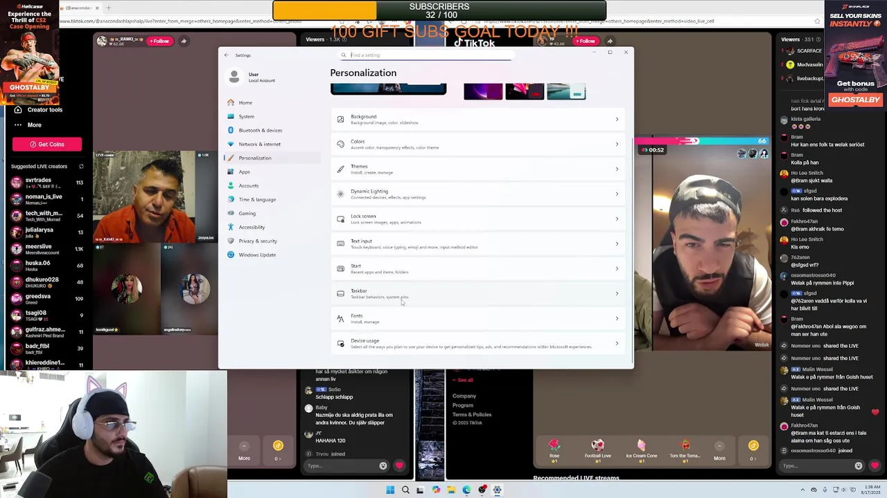Send the Football Love gift
This screenshot has height=498, width=887.
coord(597,448)
